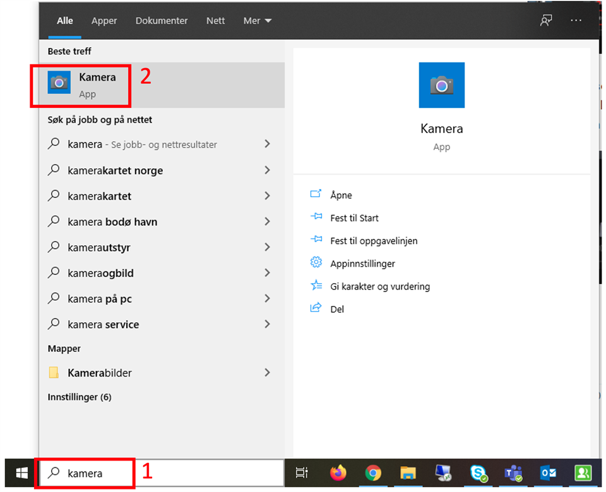Click the Windows Start button
This screenshot has height=492, width=606.
[21, 473]
